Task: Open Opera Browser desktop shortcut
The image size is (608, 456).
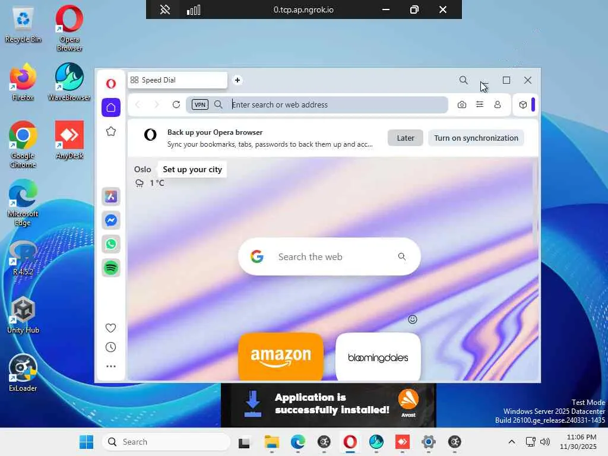Action: 69,28
